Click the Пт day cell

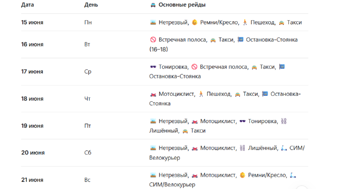pos(87,126)
